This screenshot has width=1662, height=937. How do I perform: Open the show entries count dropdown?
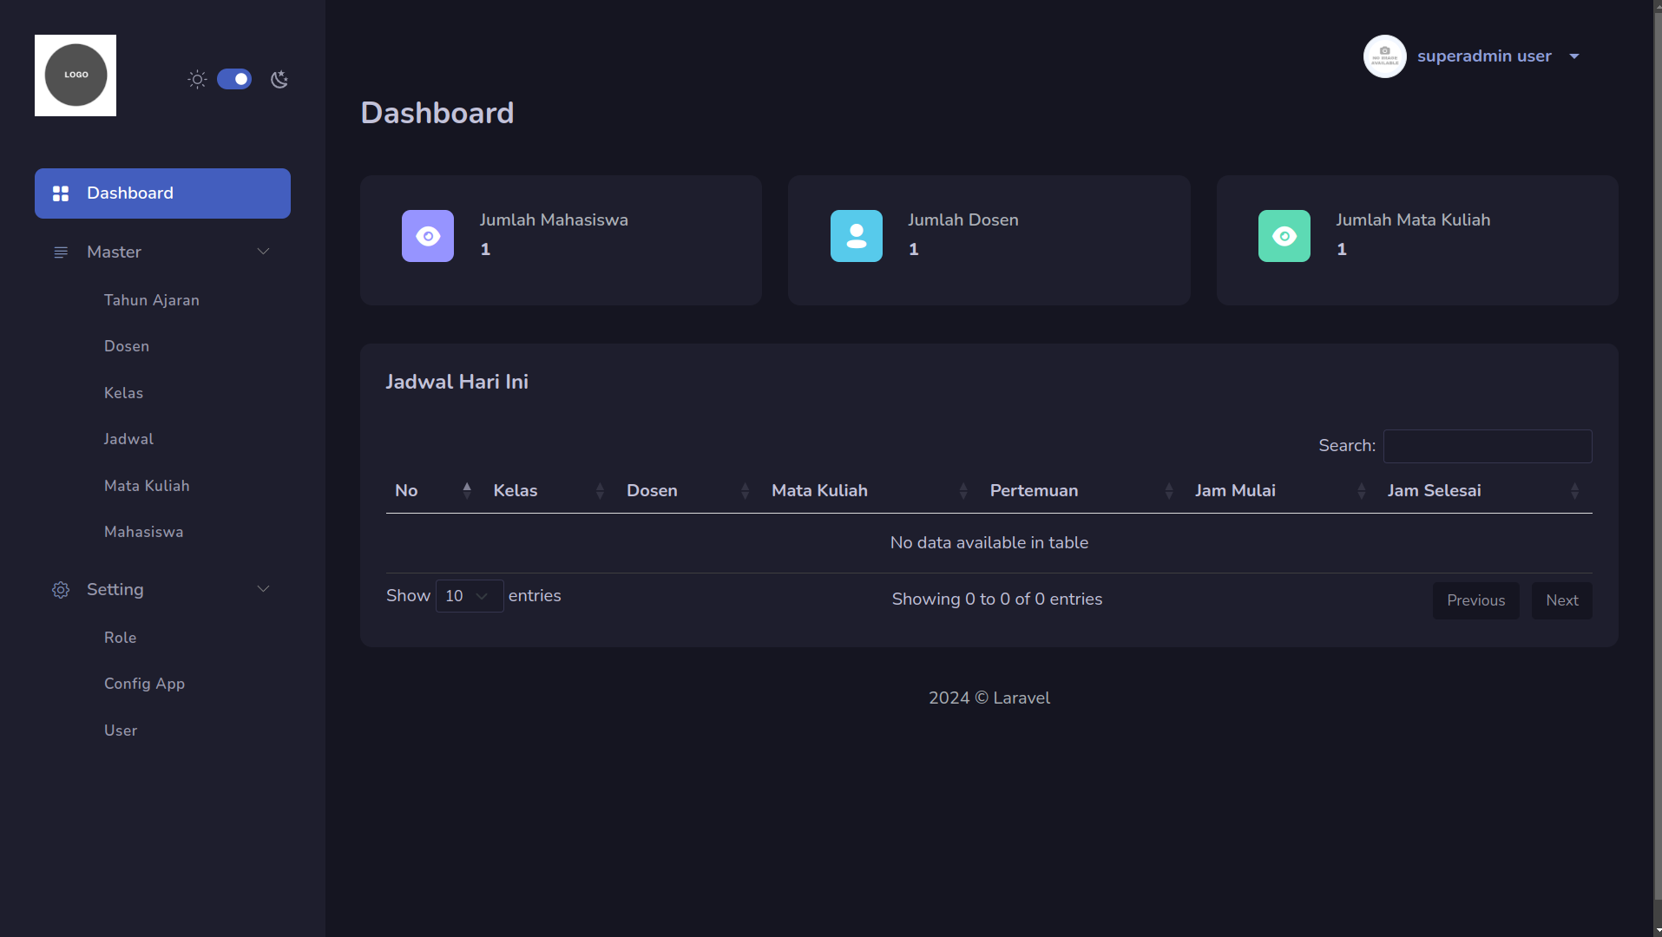click(469, 596)
